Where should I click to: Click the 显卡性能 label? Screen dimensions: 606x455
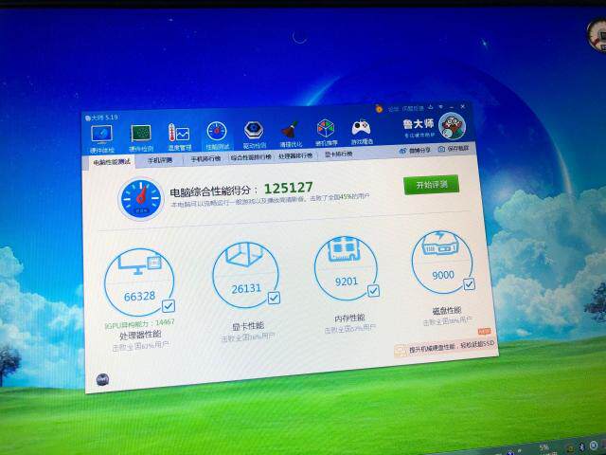[x=248, y=326]
